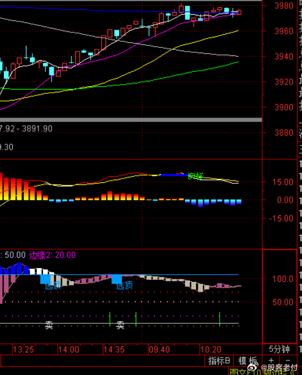
Task: Click the 3960 price axis label
Action: [x=284, y=31]
